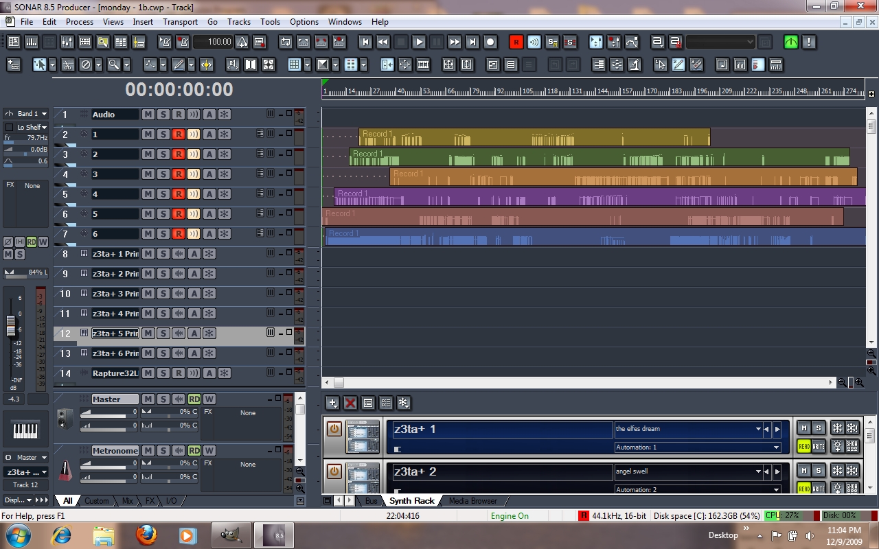The width and height of the screenshot is (879, 549).
Task: Select the Zoom magnifier tool
Action: (x=113, y=65)
